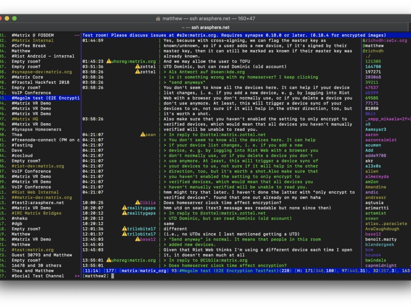Open the #Fractal Hackfest 2018 room
Viewport: 411px width, 308px height.
[41, 83]
